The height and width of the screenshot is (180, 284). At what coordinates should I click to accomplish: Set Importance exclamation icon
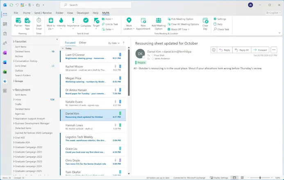coord(73,23)
